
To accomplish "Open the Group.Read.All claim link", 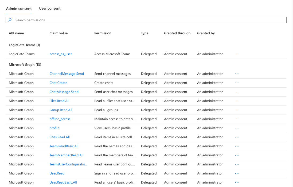I will [x=61, y=110].
